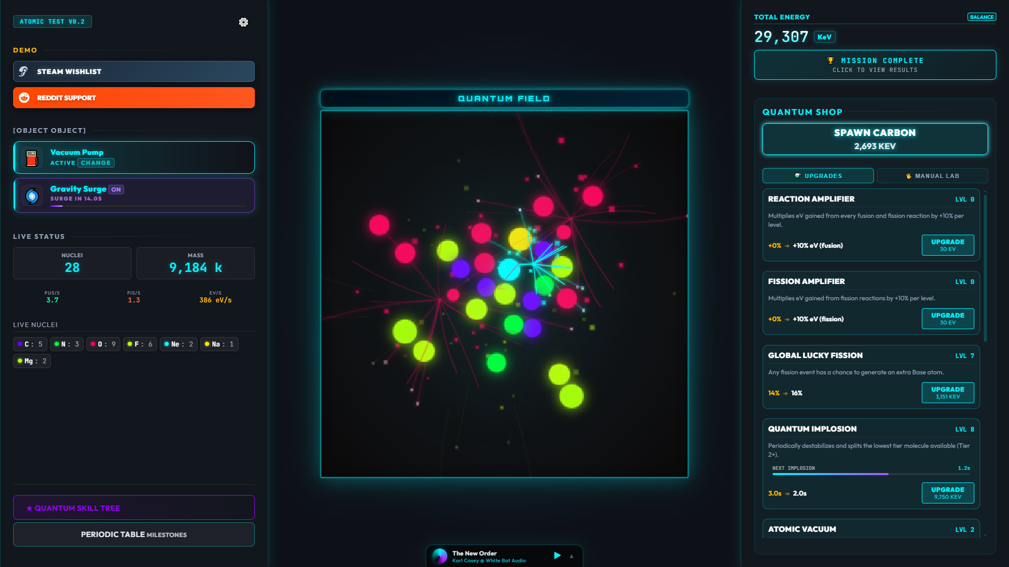Click the Reddit logo icon
This screenshot has height=567, width=1009.
[24, 98]
